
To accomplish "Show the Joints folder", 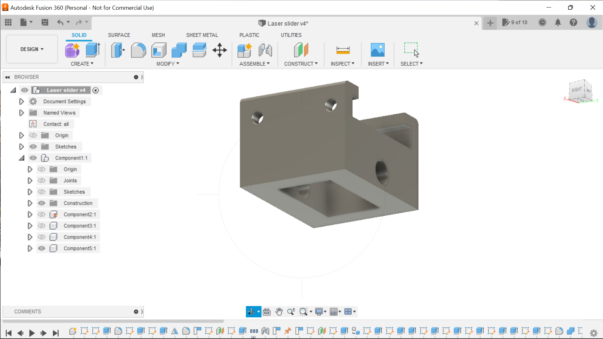I will point(41,181).
